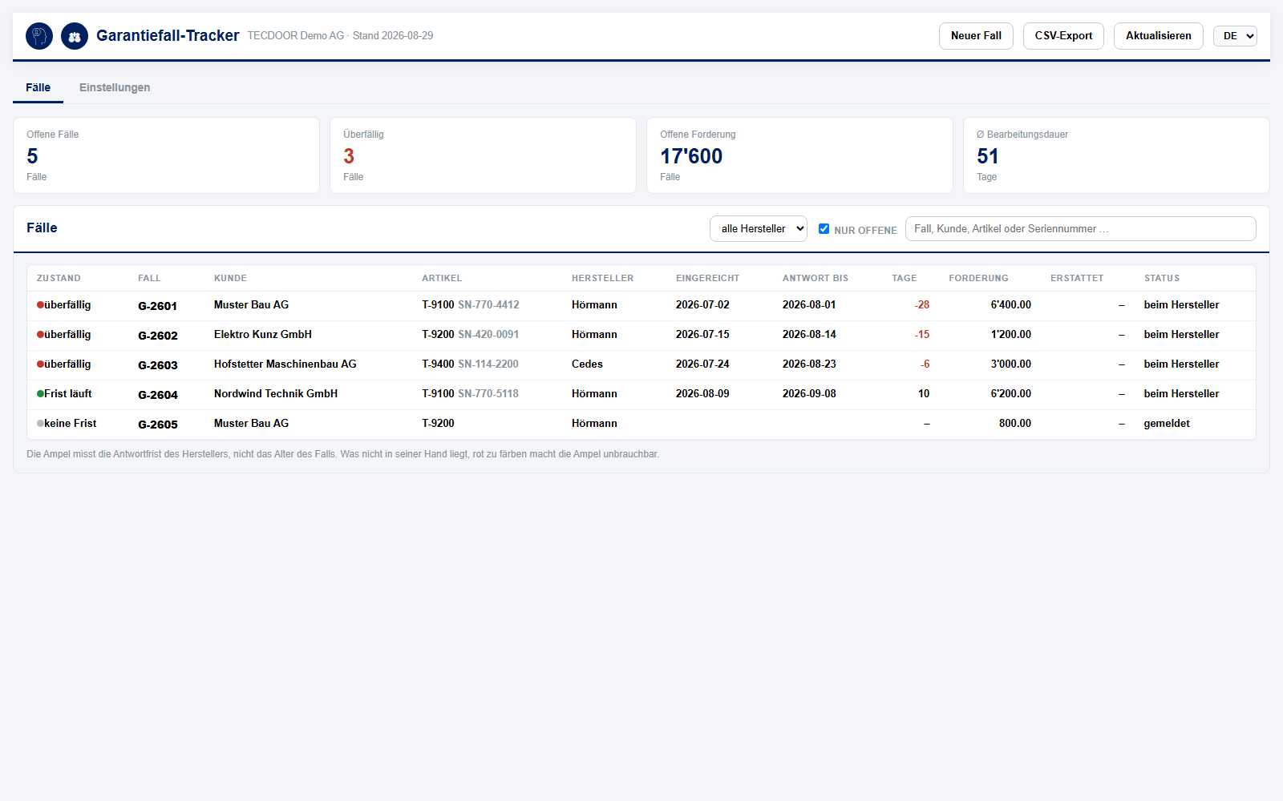The image size is (1283, 801).
Task: Click the KUNDE column header
Action: [230, 279]
